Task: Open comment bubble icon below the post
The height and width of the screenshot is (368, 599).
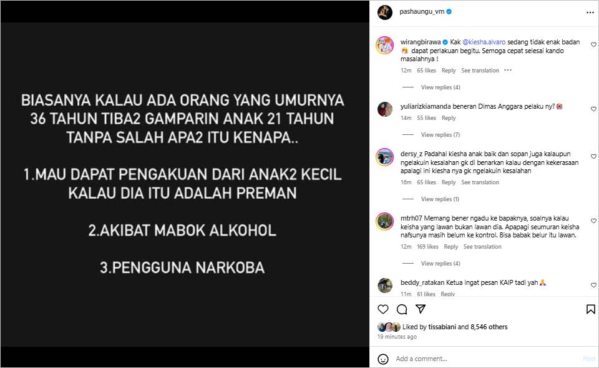Action: click(x=401, y=309)
